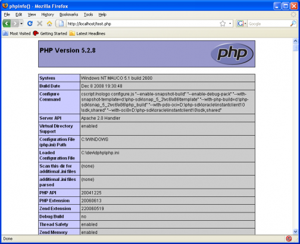Minimize the Firefox window
Image resolution: width=300 pixels, height=244 pixels.
coord(277,6)
